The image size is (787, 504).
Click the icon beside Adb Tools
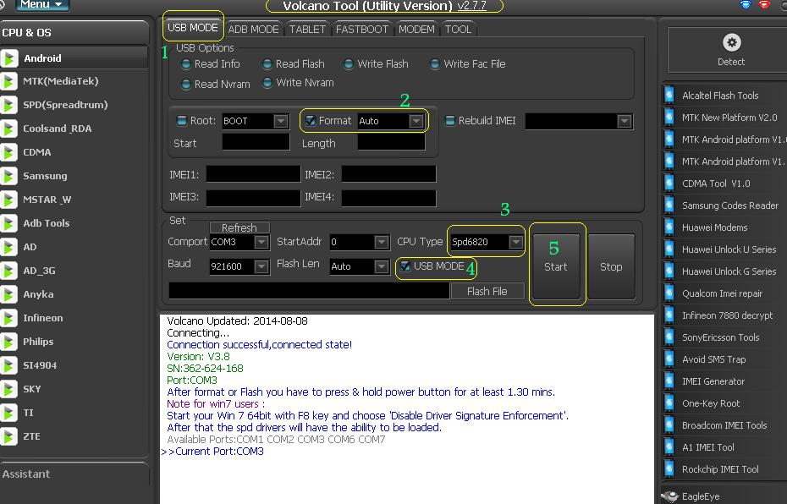[x=9, y=223]
